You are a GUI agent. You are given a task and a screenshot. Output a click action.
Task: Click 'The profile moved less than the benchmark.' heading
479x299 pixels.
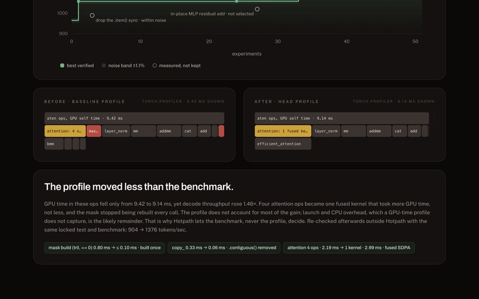click(139, 187)
